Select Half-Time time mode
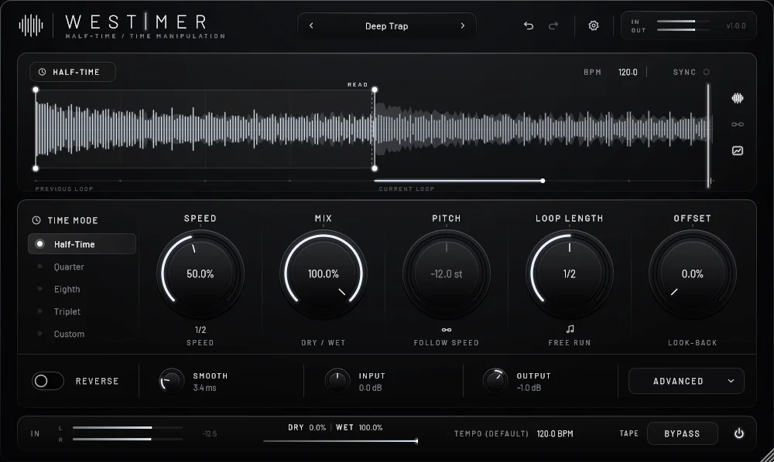The height and width of the screenshot is (462, 774). (x=82, y=244)
